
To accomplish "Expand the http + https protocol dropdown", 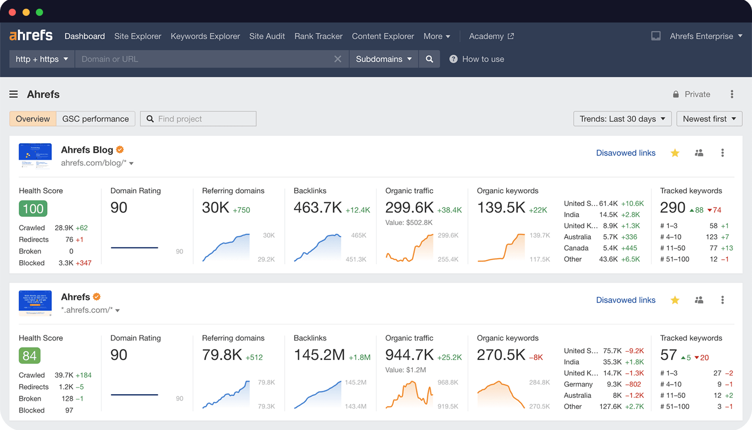I will click(42, 59).
